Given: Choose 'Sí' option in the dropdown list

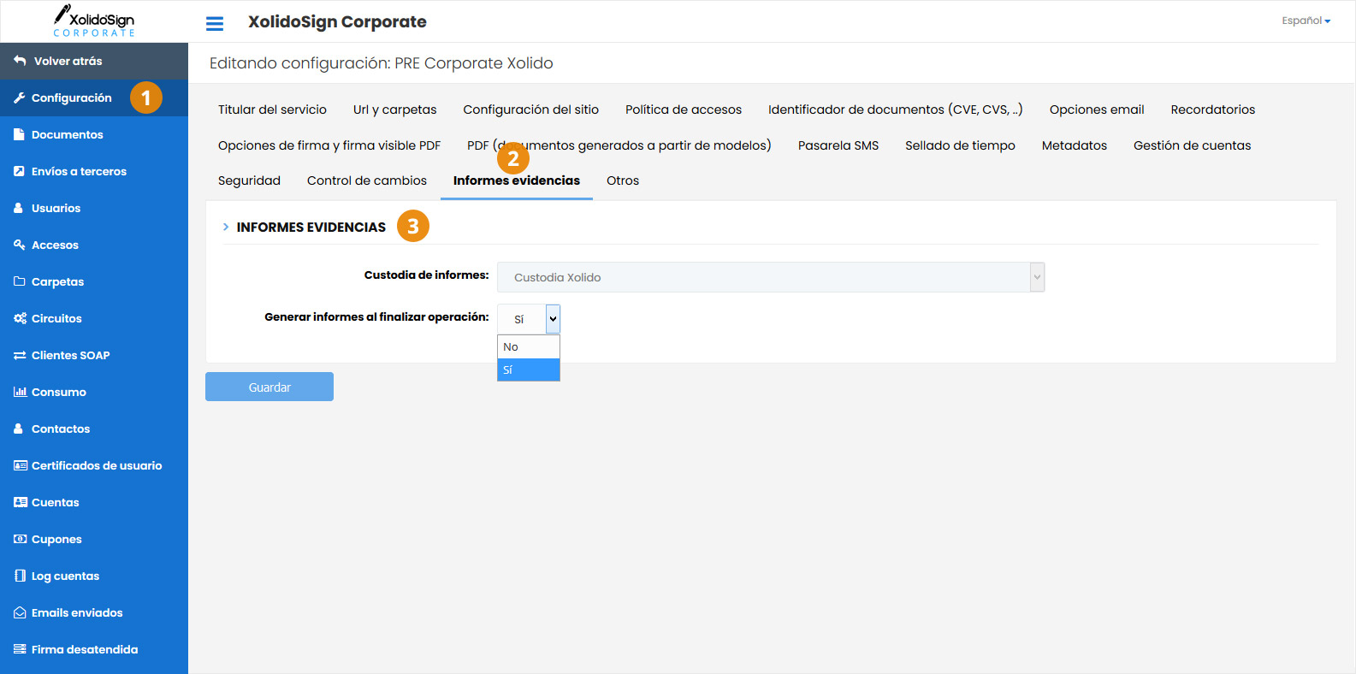Looking at the screenshot, I should tap(528, 370).
